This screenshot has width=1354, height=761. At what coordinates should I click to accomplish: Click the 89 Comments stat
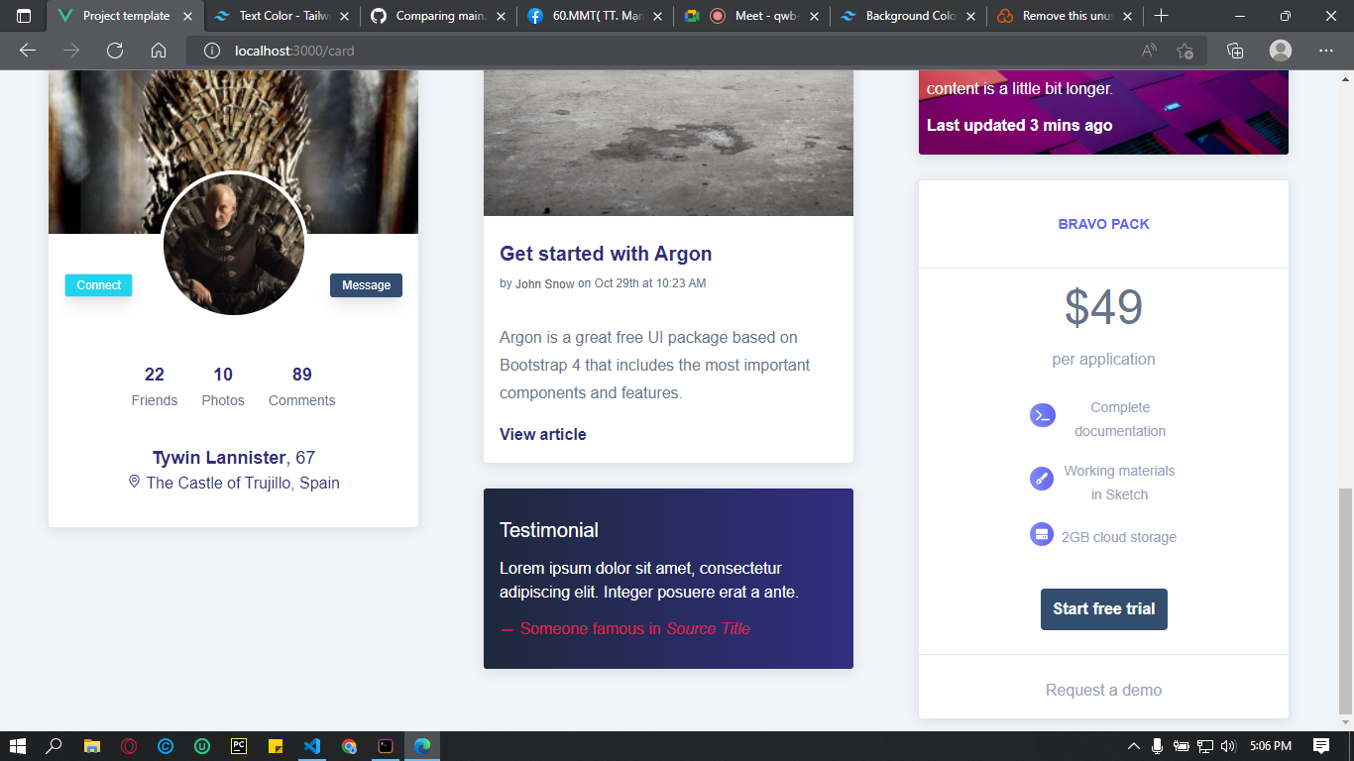coord(302,386)
